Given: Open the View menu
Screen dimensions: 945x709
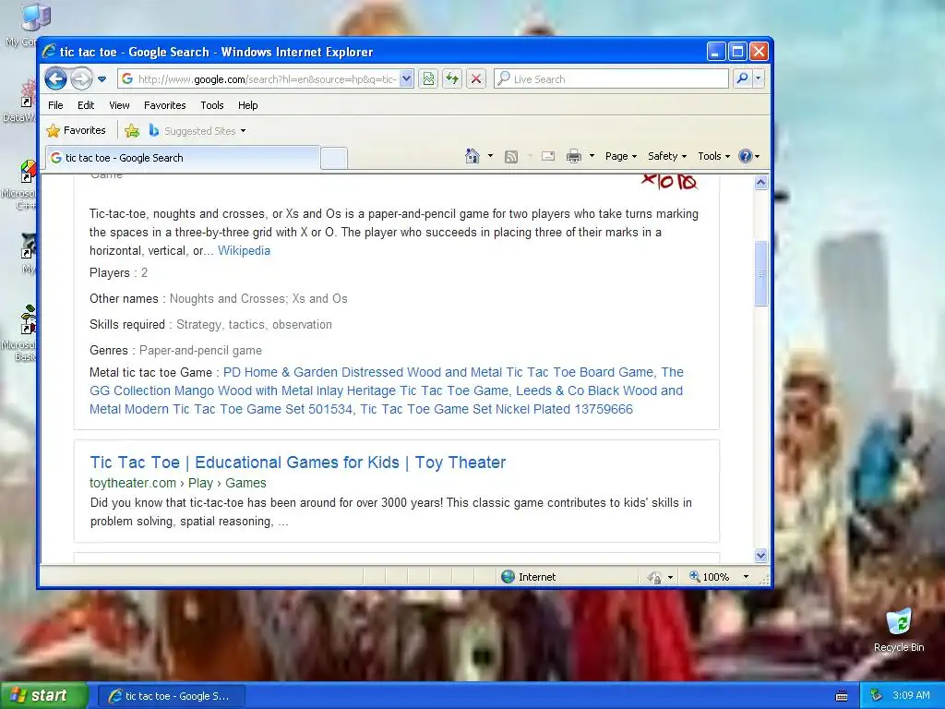Looking at the screenshot, I should click(119, 105).
